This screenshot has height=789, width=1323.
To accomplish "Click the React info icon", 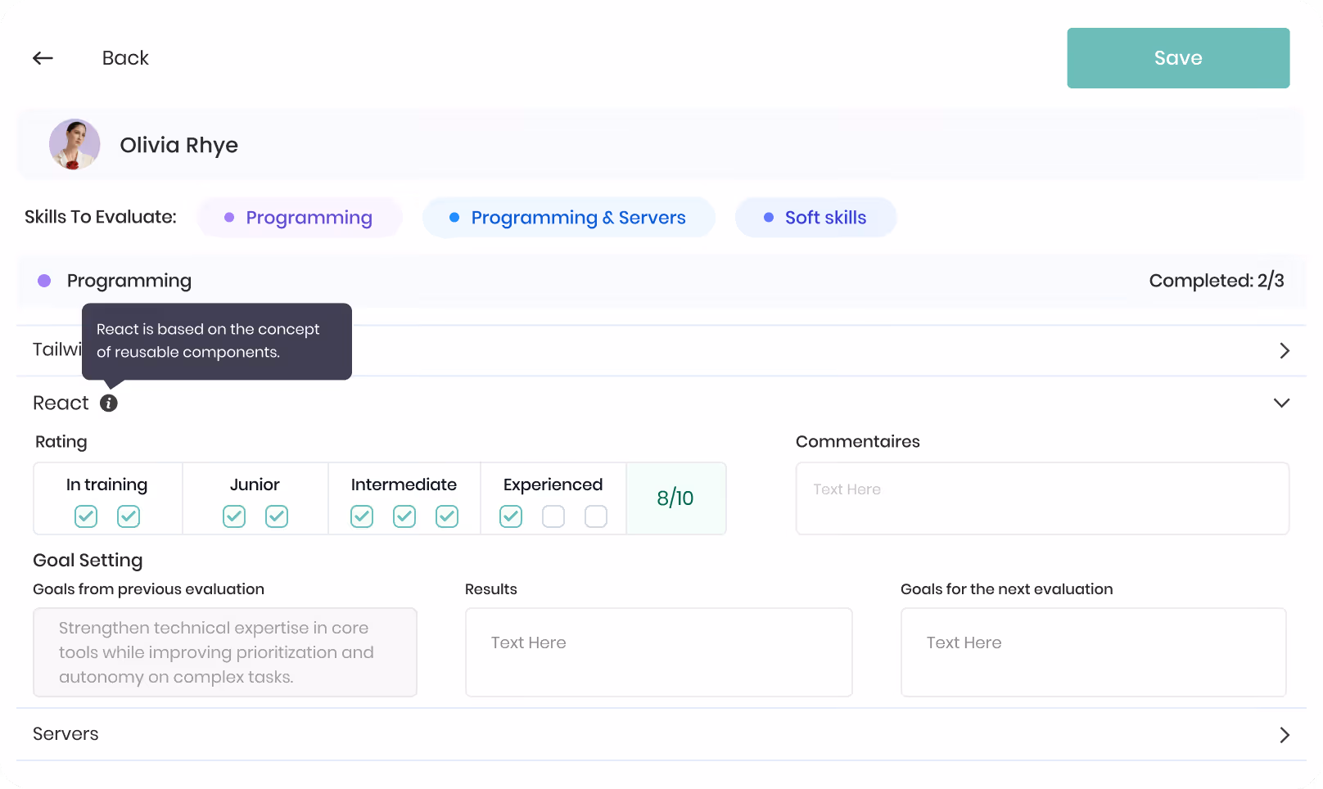I will tap(109, 403).
